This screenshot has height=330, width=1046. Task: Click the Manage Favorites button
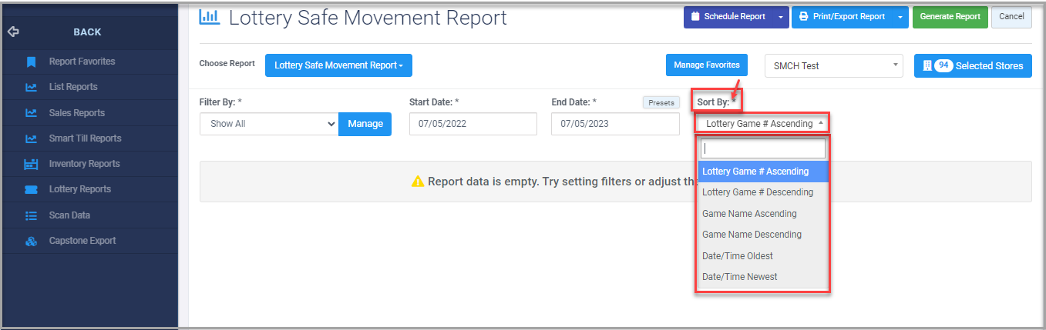click(707, 65)
